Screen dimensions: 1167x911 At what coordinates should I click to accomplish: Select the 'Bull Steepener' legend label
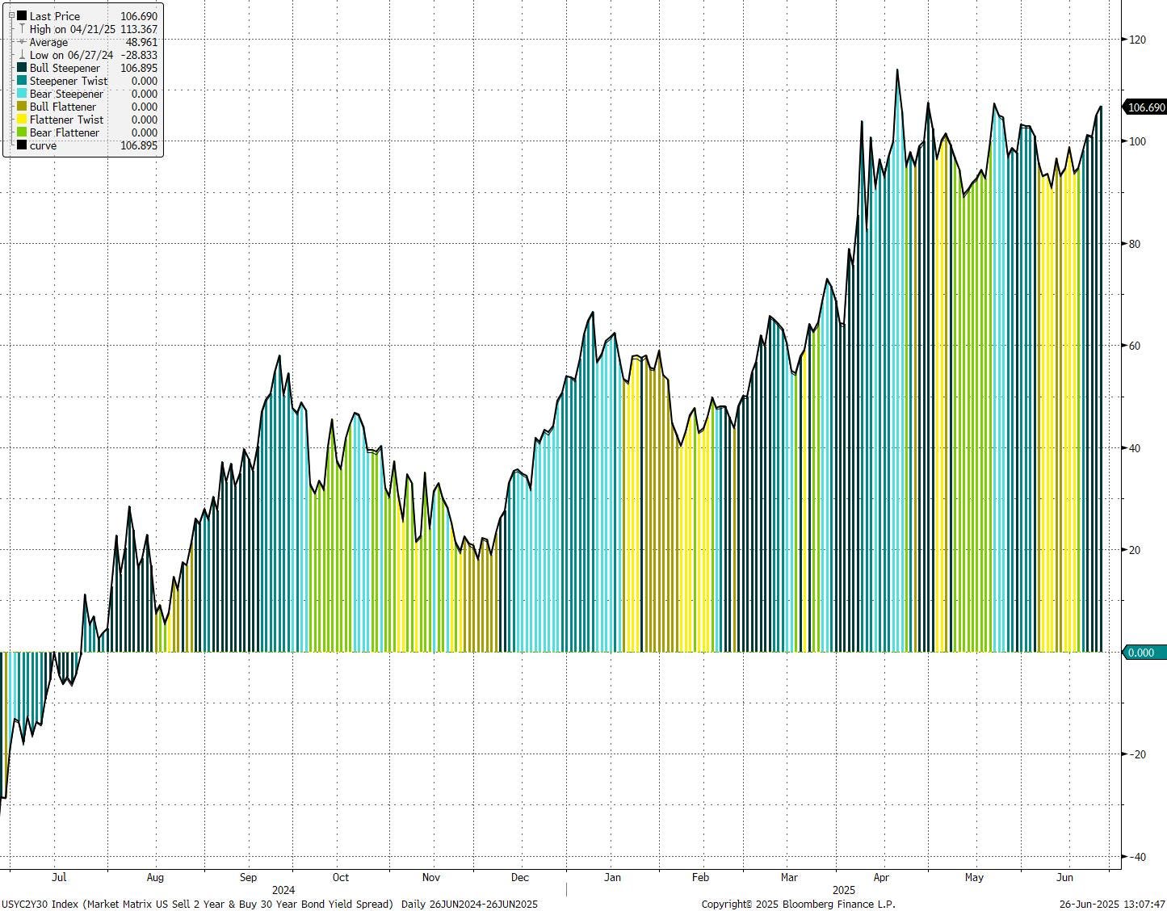[x=65, y=68]
